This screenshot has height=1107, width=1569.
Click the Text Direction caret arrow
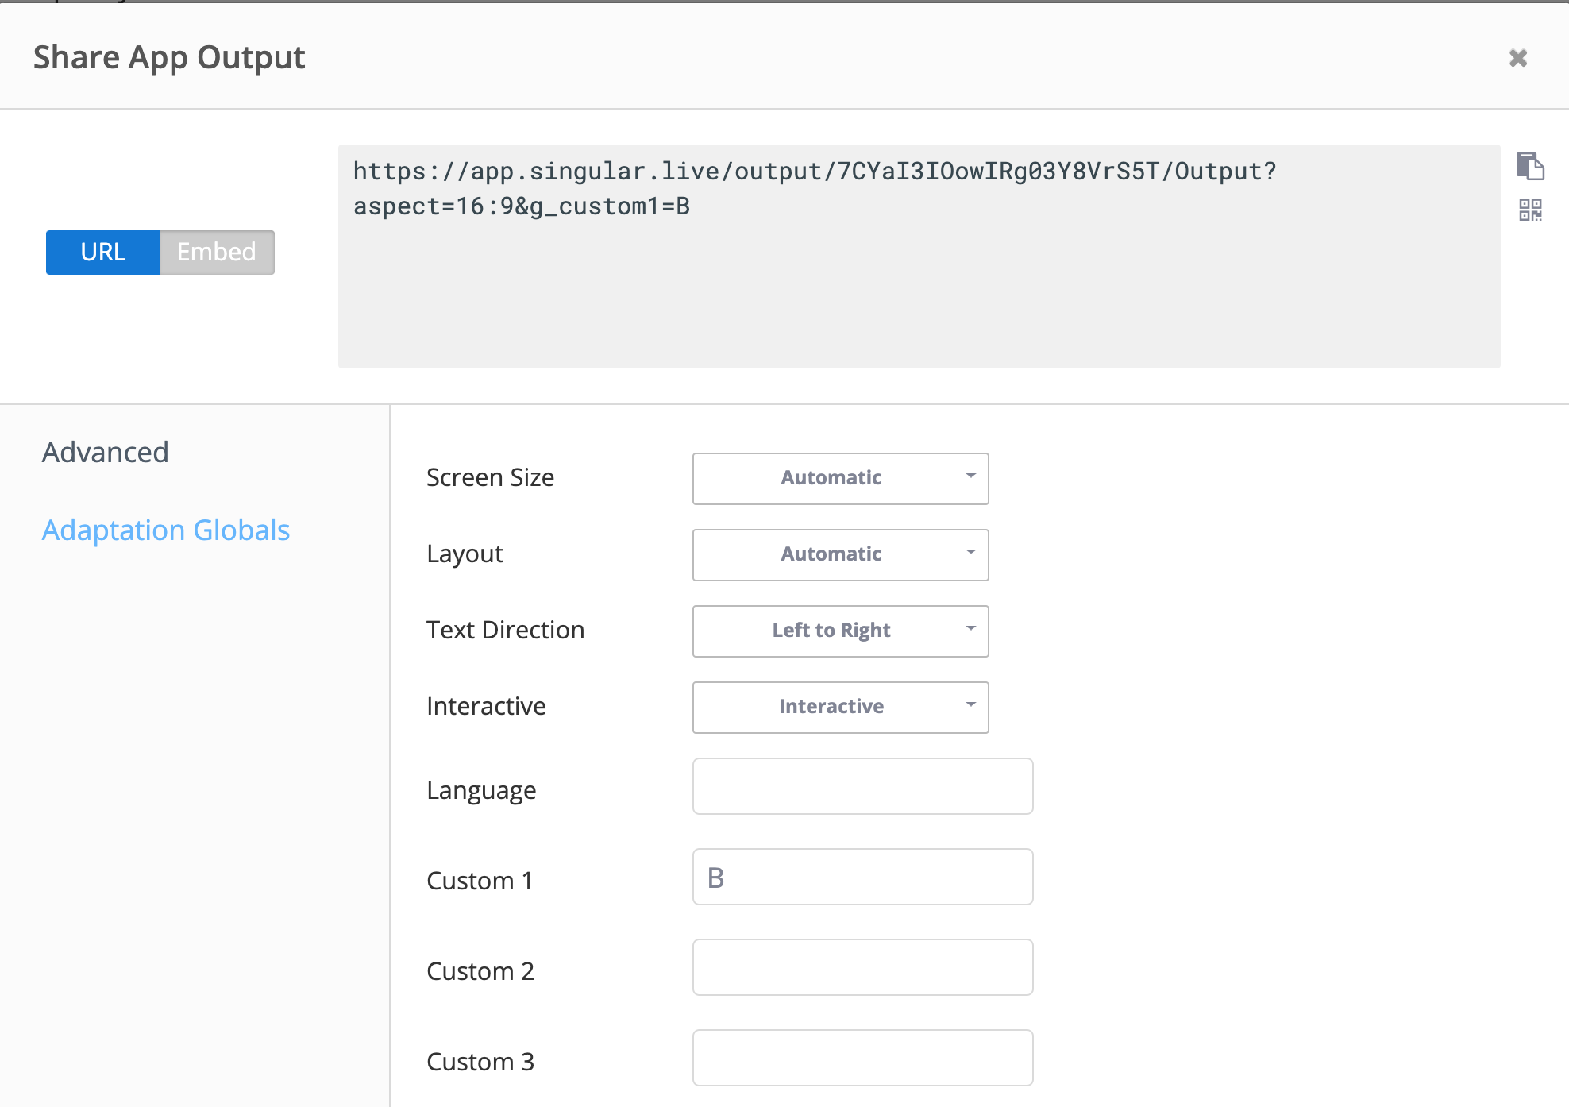(x=970, y=629)
